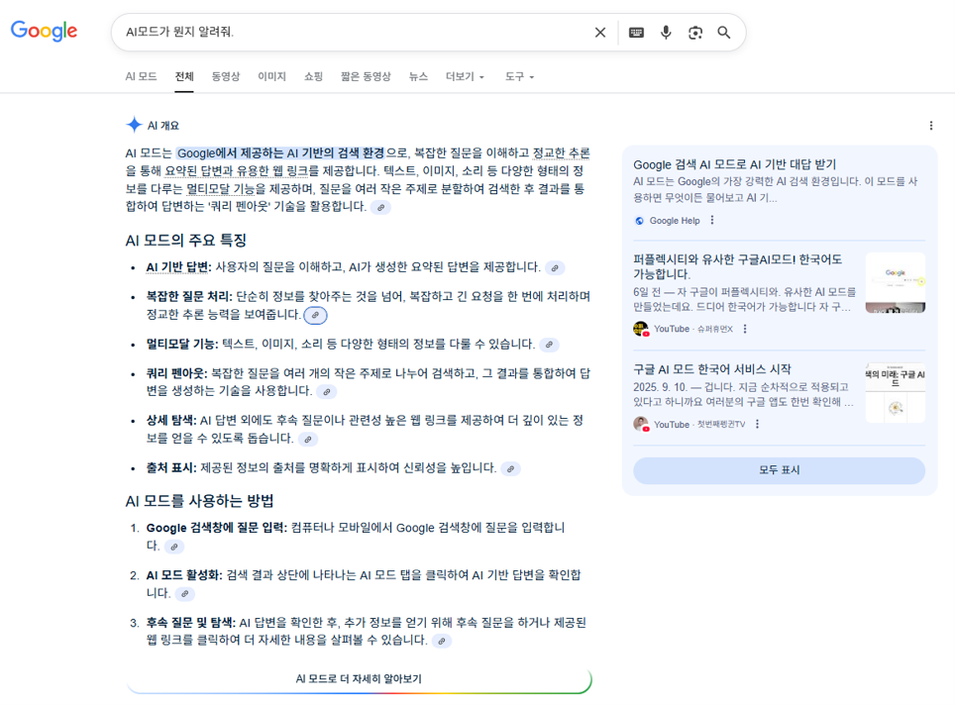Click the 모두 표시 button

coord(779,470)
